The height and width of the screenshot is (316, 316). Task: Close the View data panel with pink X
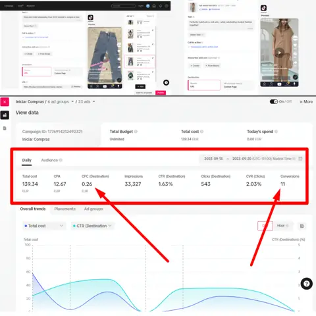5,102
